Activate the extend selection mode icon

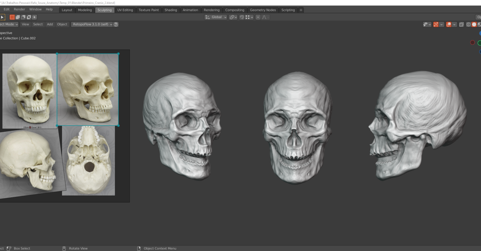18,17
